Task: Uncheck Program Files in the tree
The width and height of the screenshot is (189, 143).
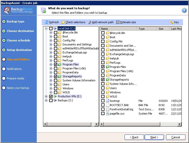Action: 55,64
